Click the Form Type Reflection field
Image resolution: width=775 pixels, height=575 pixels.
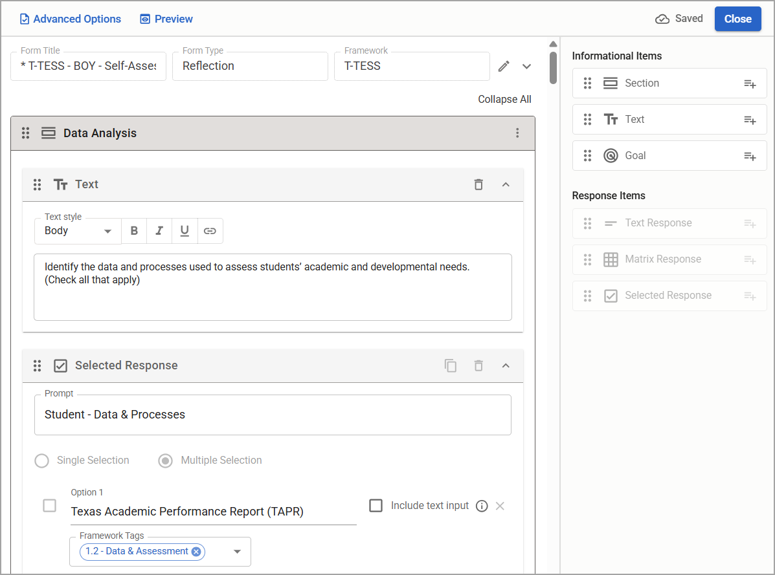[250, 66]
